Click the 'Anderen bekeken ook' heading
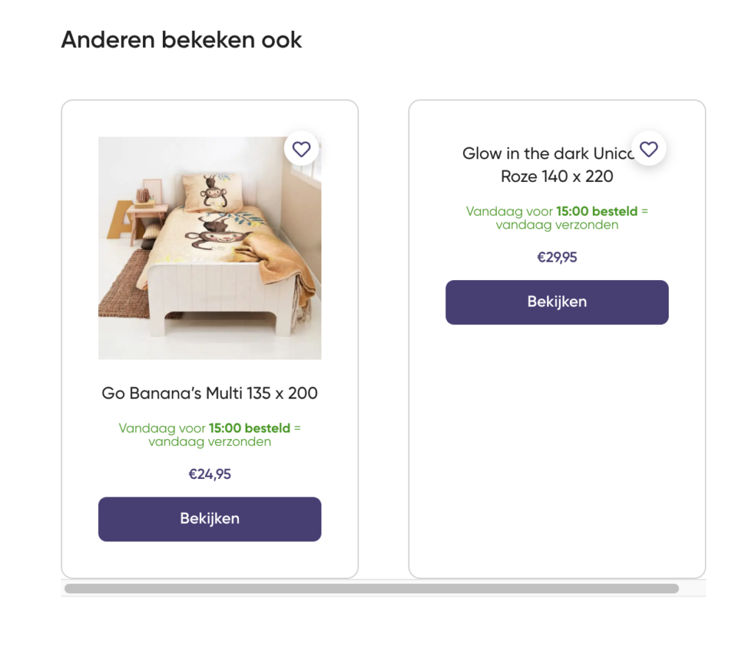This screenshot has width=755, height=647. click(181, 40)
